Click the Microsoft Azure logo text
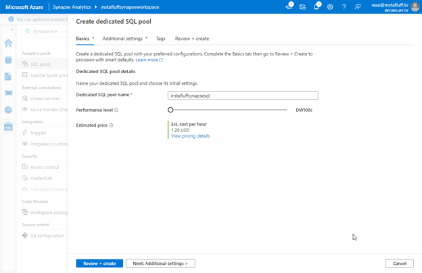Viewport: 422px width, 273px height. pyautogui.click(x=24, y=7)
